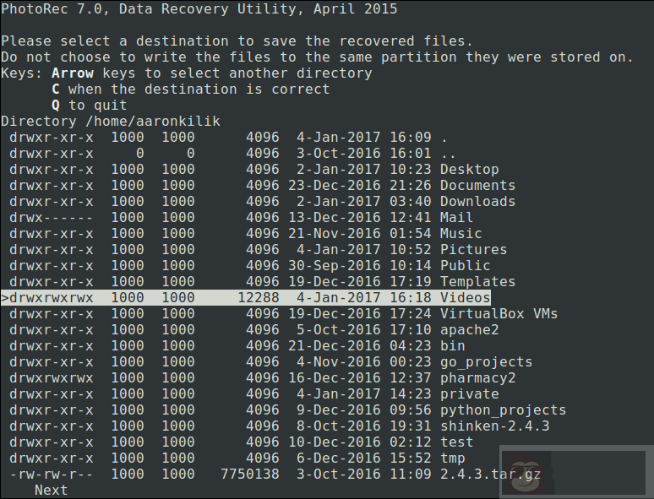Screen dimensions: 654x499
Task: Select the Documents directory
Action: (x=477, y=186)
